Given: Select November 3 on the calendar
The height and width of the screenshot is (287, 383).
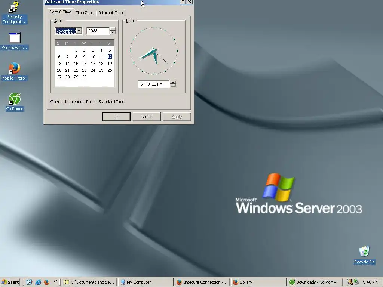Looking at the screenshot, I should (93, 50).
